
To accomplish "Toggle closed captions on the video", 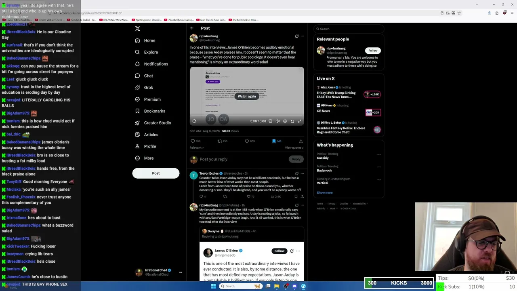I will pos(271,121).
